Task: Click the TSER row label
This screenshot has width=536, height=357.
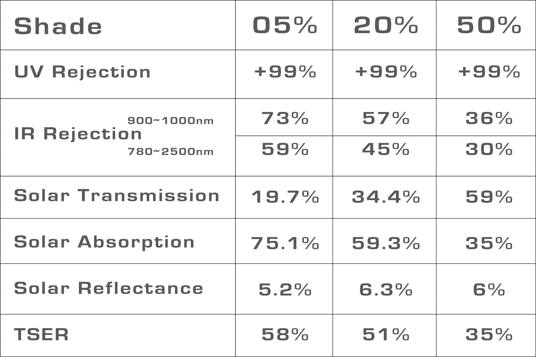Action: [x=41, y=334]
